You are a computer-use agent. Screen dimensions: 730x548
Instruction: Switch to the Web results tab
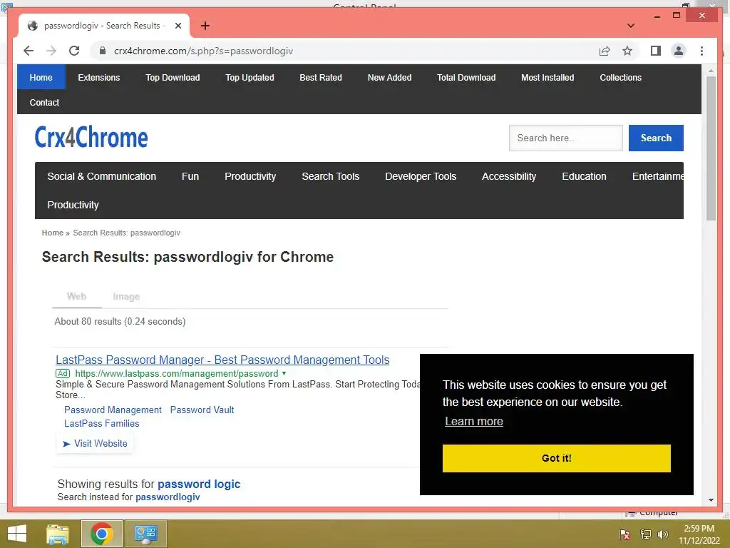pos(77,296)
